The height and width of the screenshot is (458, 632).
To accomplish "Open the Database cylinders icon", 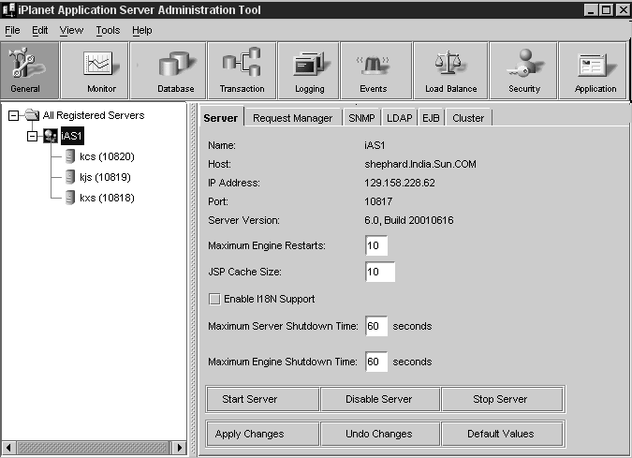I will point(177,64).
